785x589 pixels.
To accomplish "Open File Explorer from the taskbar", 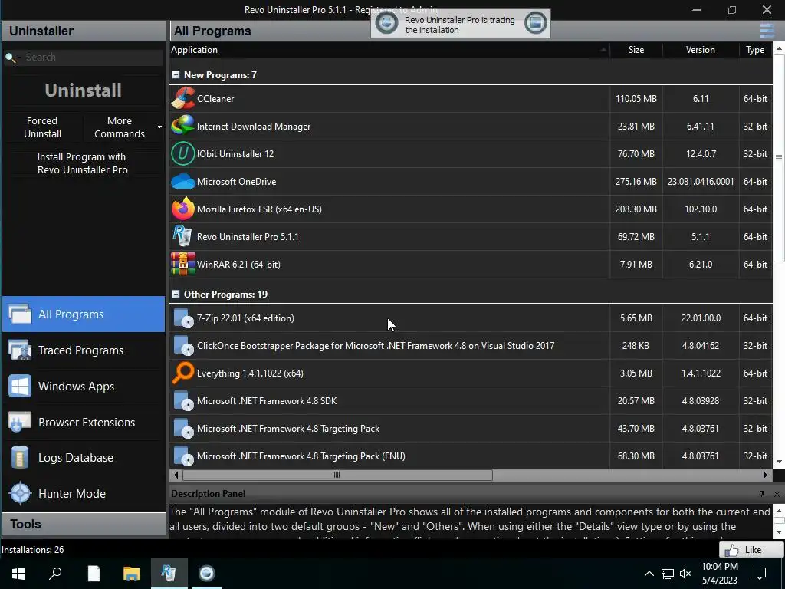I will pyautogui.click(x=131, y=573).
